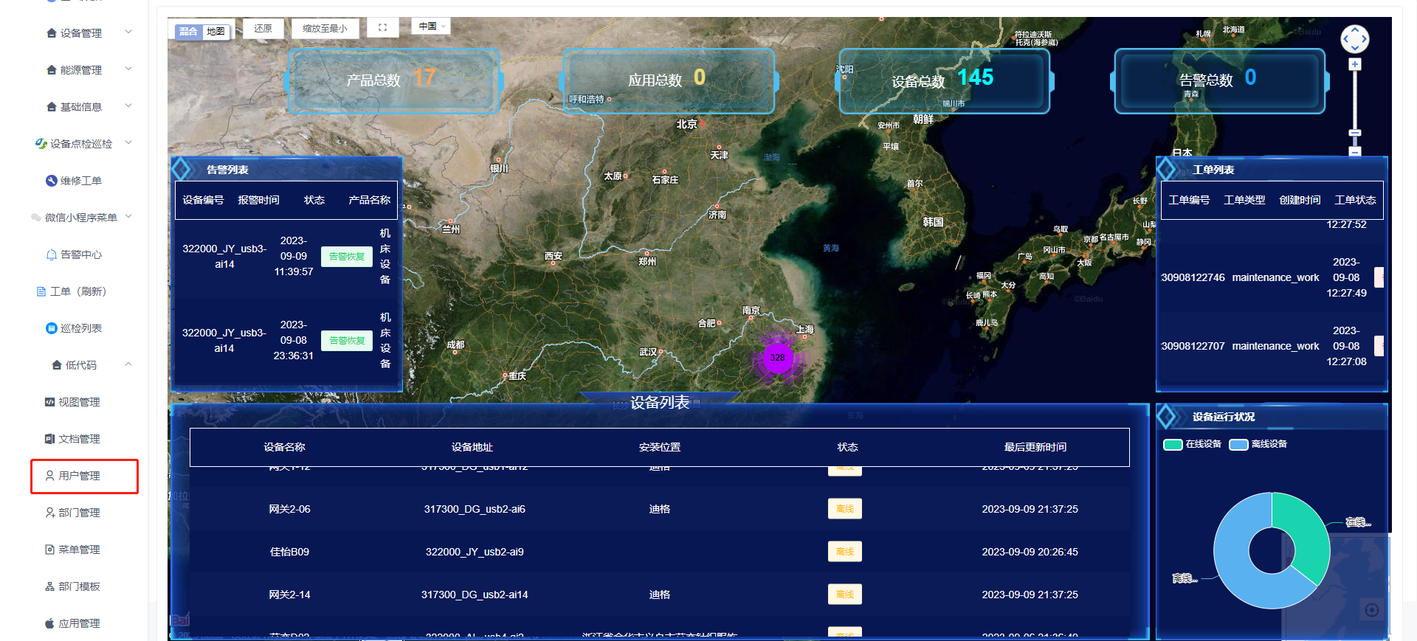Open the 中国 region dropdown
This screenshot has width=1417, height=641.
[x=430, y=27]
